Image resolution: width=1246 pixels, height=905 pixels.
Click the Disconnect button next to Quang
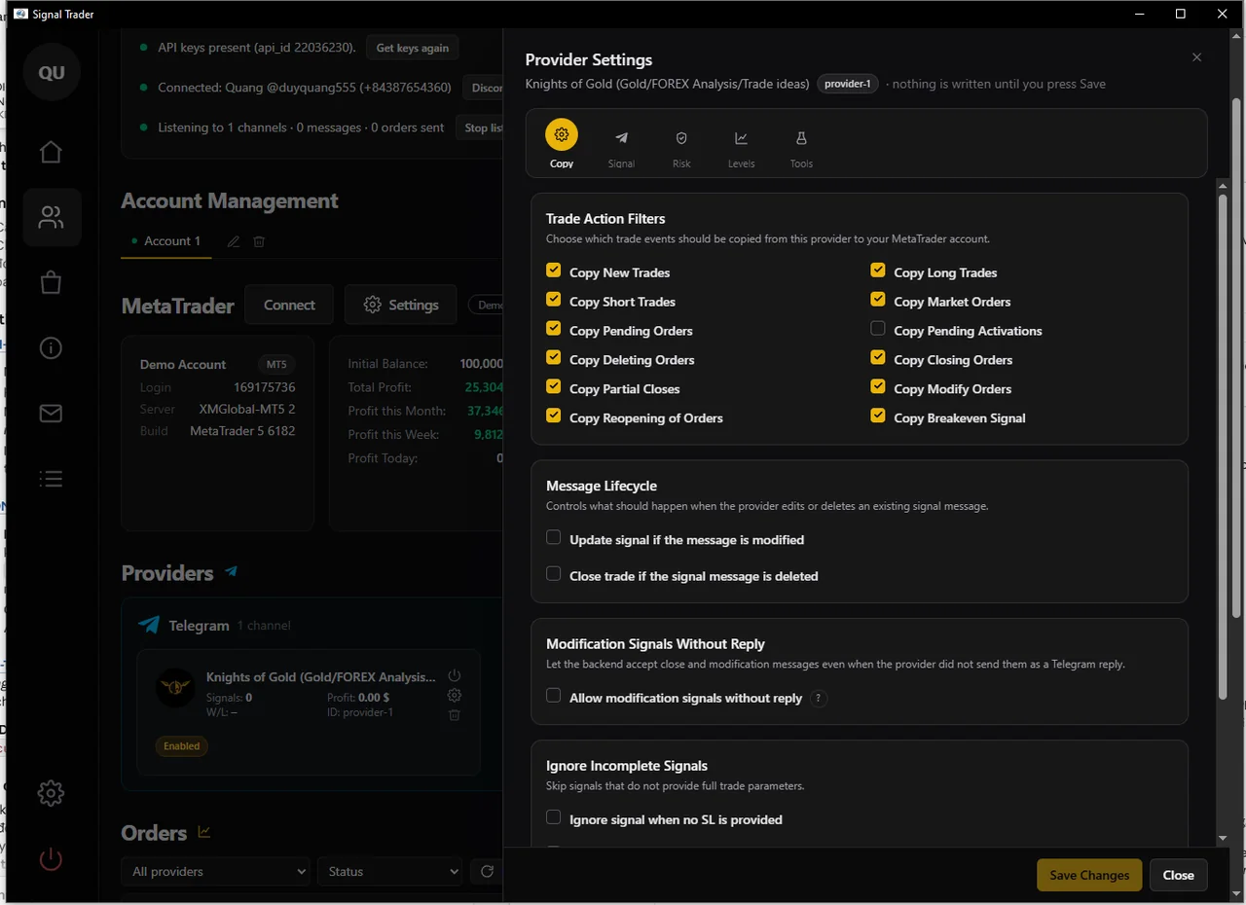[x=483, y=88]
